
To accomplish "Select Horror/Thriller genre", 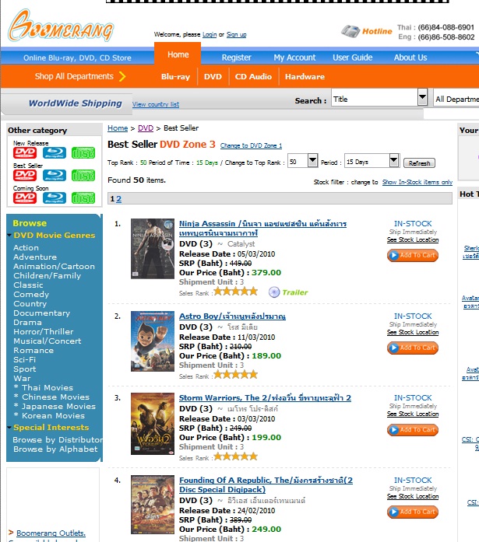I will tap(44, 332).
